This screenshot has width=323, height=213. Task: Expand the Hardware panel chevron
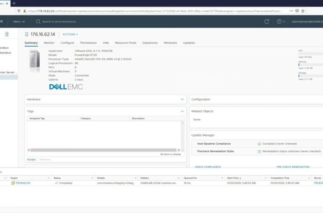click(x=182, y=99)
